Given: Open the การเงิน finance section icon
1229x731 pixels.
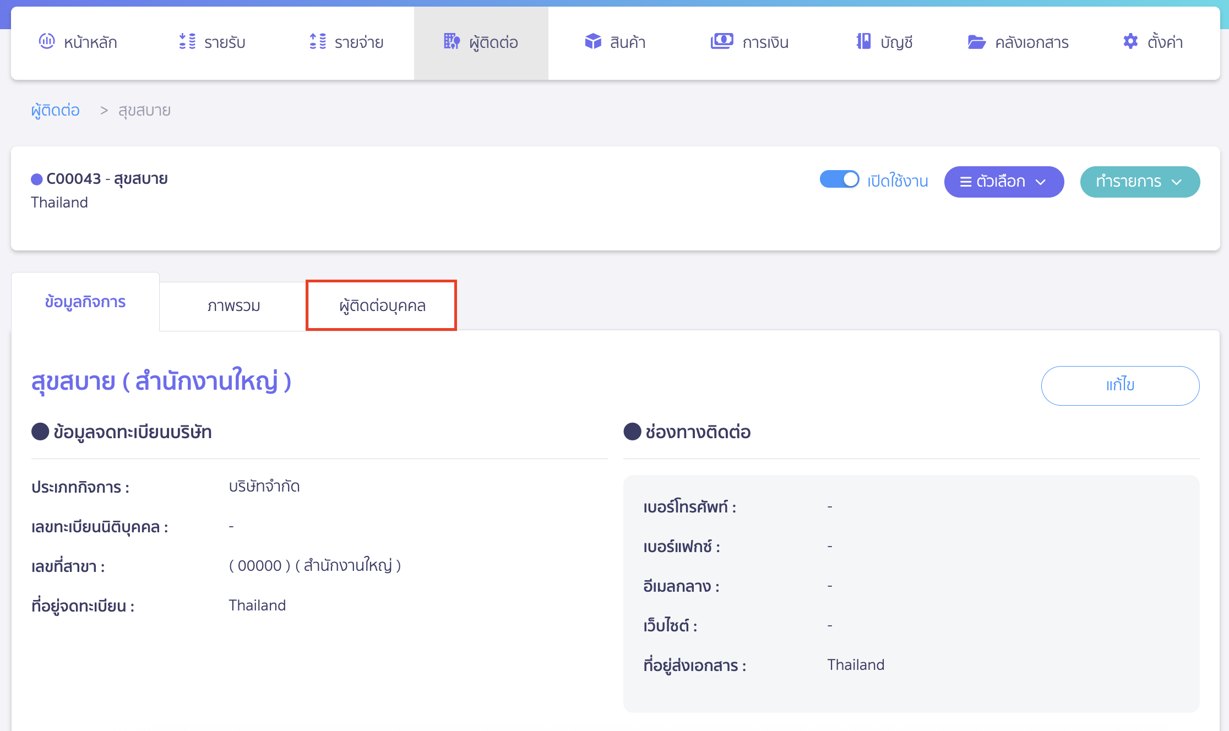Looking at the screenshot, I should pyautogui.click(x=722, y=41).
